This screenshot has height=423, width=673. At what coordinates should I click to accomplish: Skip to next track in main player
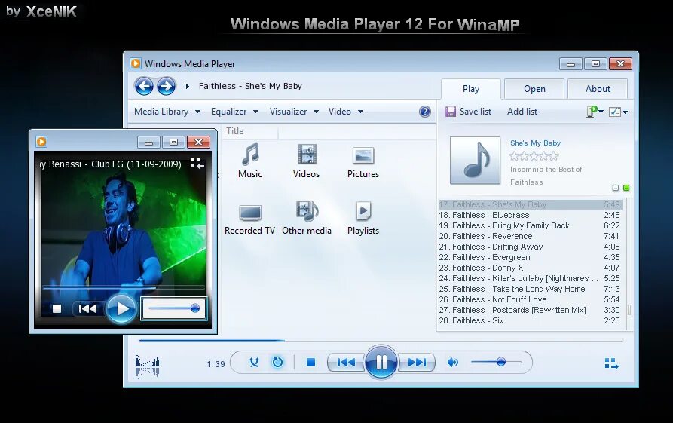[417, 363]
